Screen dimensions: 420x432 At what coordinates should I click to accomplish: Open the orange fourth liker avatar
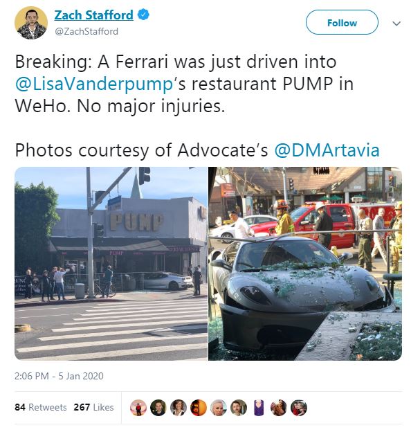[x=199, y=408]
